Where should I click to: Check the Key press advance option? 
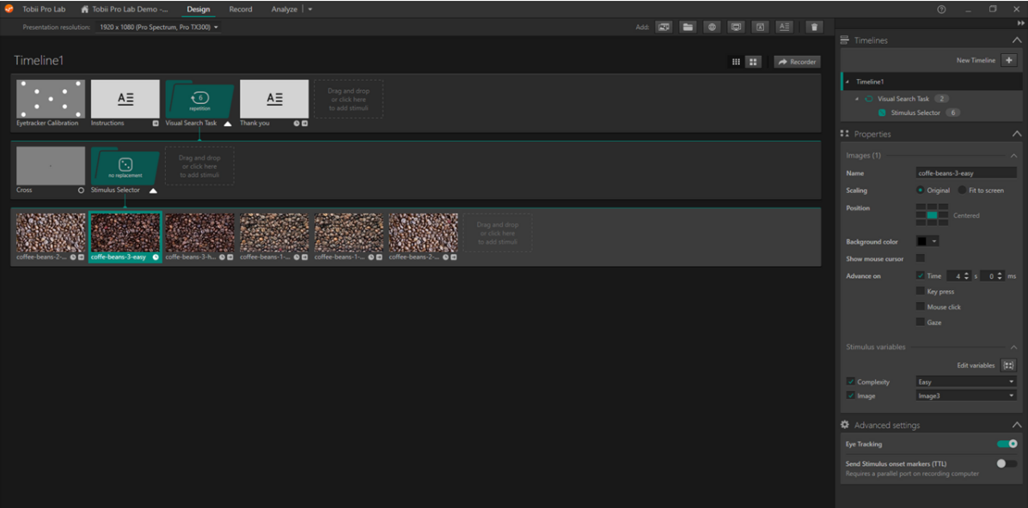tap(921, 291)
